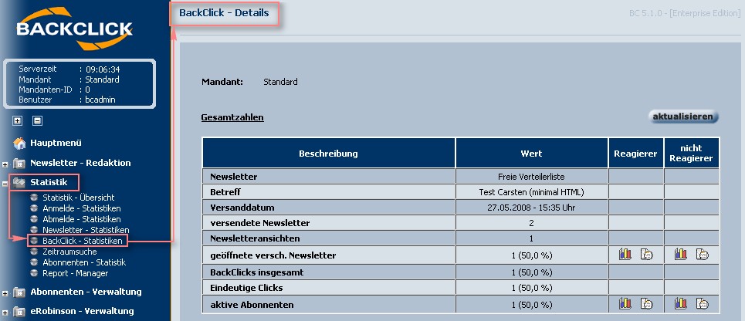Click the Beschreibung column header
745x321 pixels.
pos(328,154)
